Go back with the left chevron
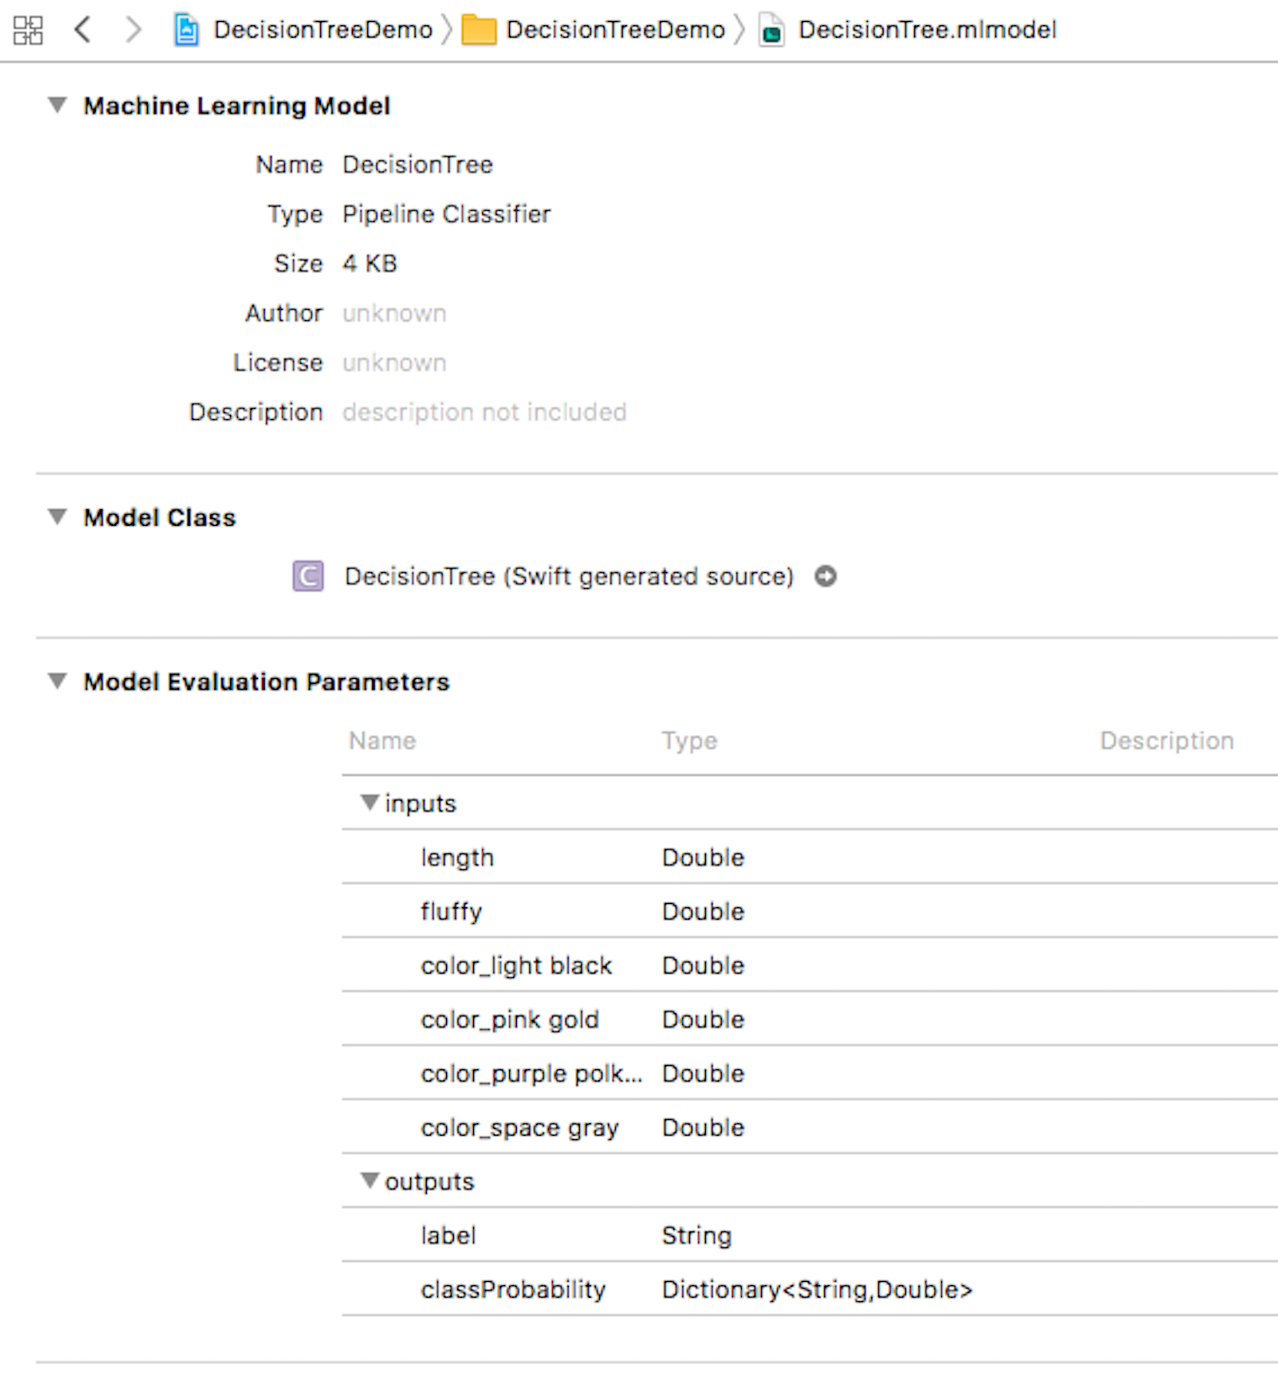This screenshot has height=1386, width=1278. pyautogui.click(x=82, y=30)
